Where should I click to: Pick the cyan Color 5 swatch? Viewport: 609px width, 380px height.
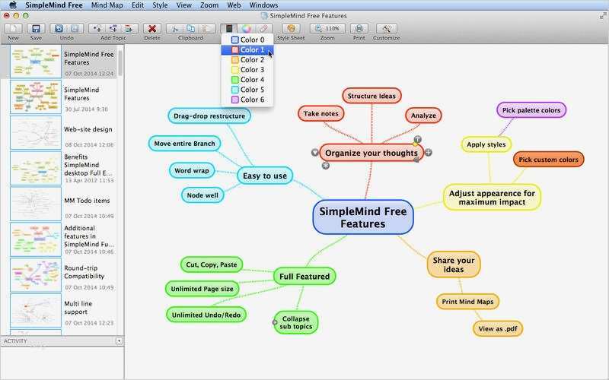pyautogui.click(x=234, y=90)
